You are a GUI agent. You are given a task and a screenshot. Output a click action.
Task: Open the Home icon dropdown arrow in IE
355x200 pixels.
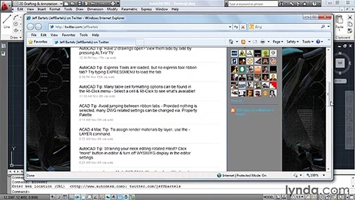(237, 42)
